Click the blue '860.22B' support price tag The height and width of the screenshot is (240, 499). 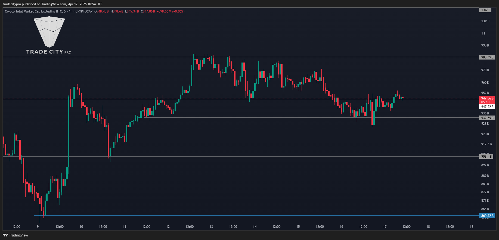[487, 216]
